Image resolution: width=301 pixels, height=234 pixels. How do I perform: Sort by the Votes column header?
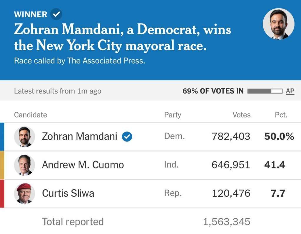pos(241,115)
